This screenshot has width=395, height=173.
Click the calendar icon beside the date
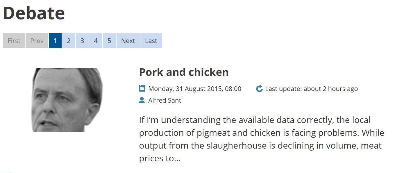142,88
